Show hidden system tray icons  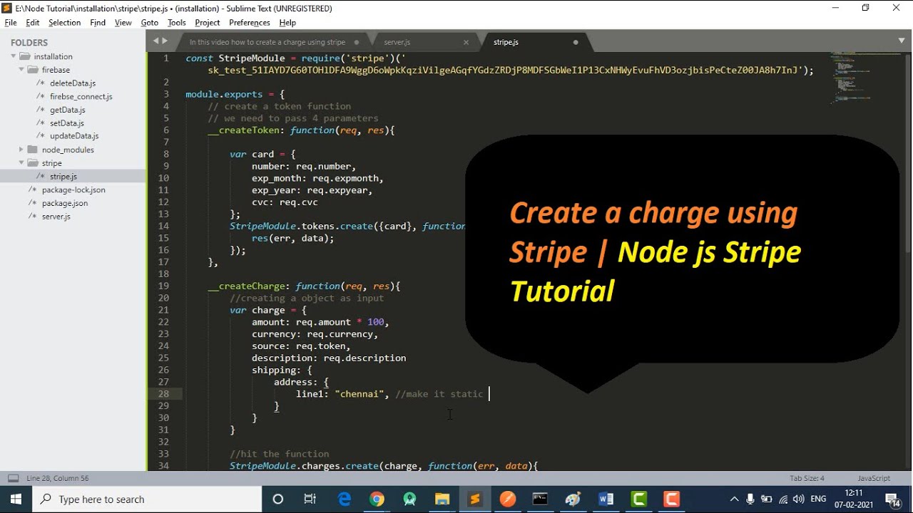tap(734, 499)
